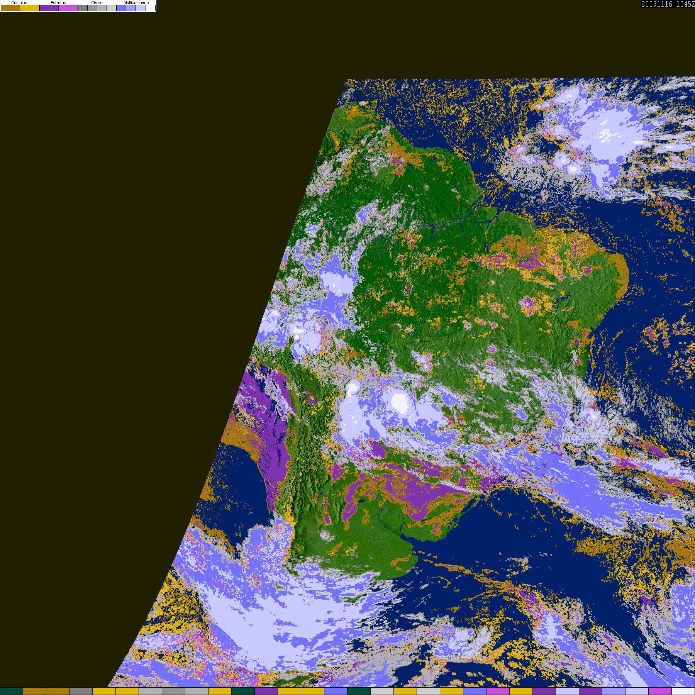Click the Multicamadas legend label
The image size is (695, 695).
[136, 3]
